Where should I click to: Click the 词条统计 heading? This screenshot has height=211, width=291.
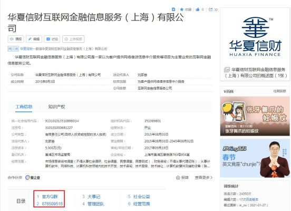pos(231,186)
